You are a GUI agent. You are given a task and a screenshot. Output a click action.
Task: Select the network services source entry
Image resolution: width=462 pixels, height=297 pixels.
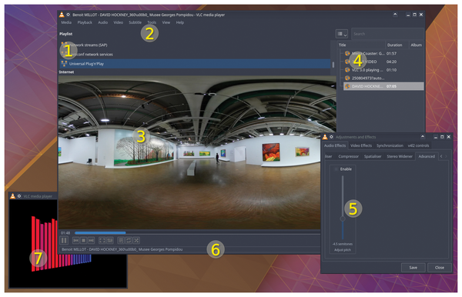[195, 55]
